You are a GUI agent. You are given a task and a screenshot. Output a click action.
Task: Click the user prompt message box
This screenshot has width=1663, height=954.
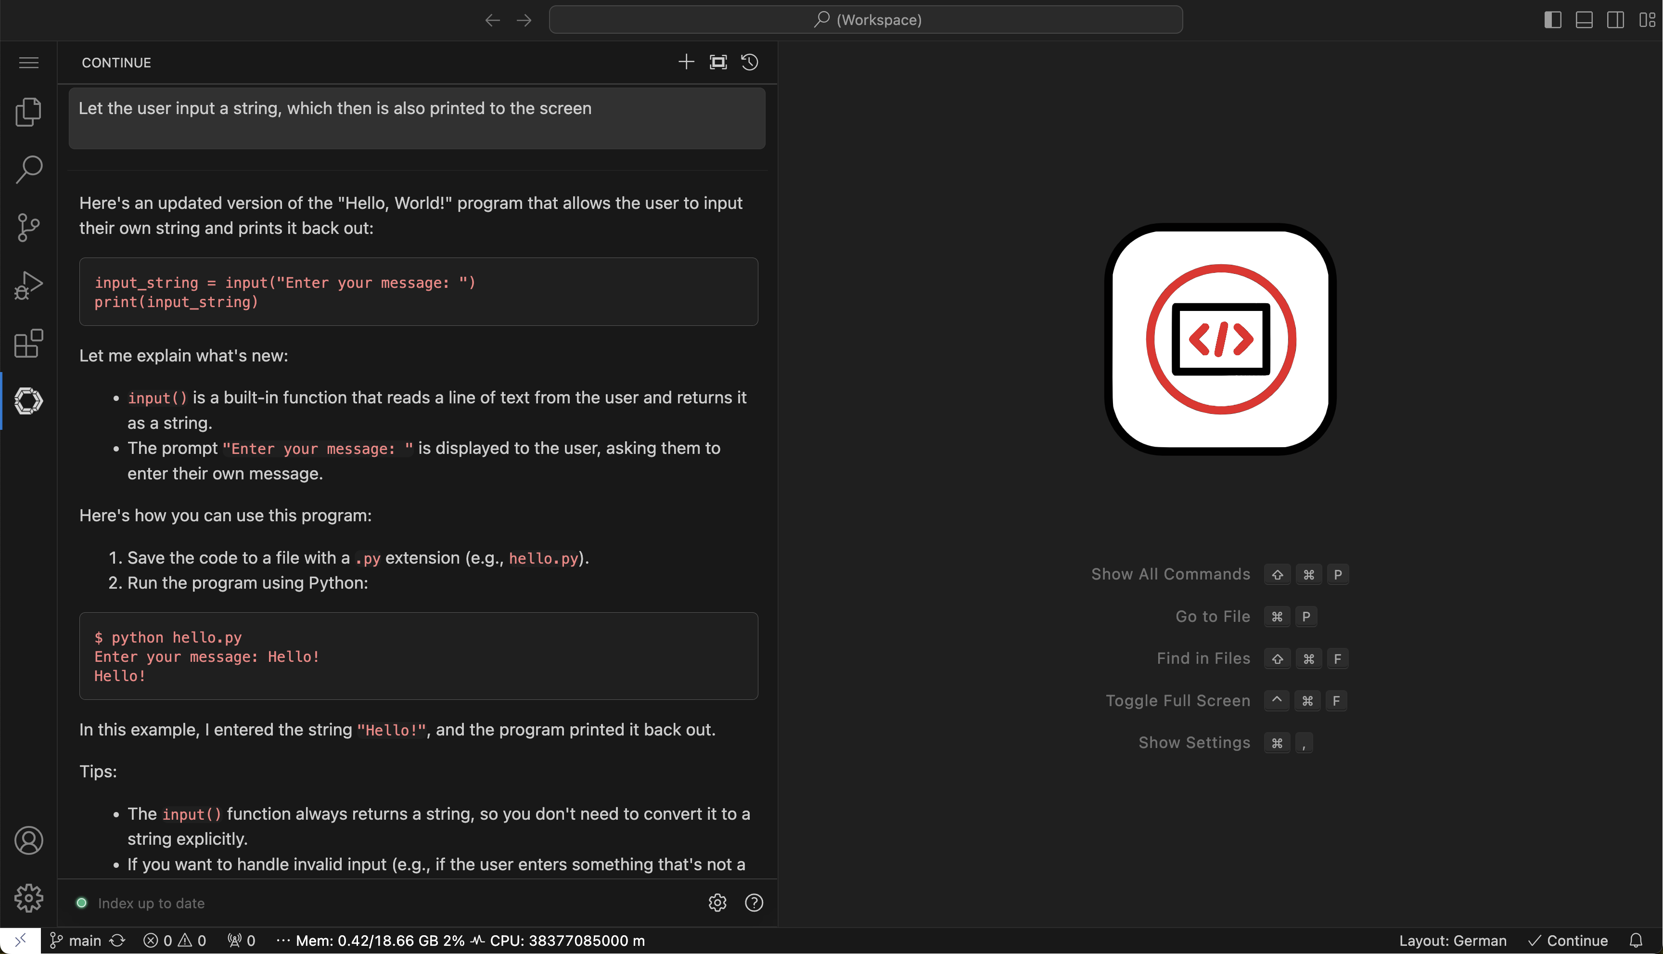pos(417,118)
